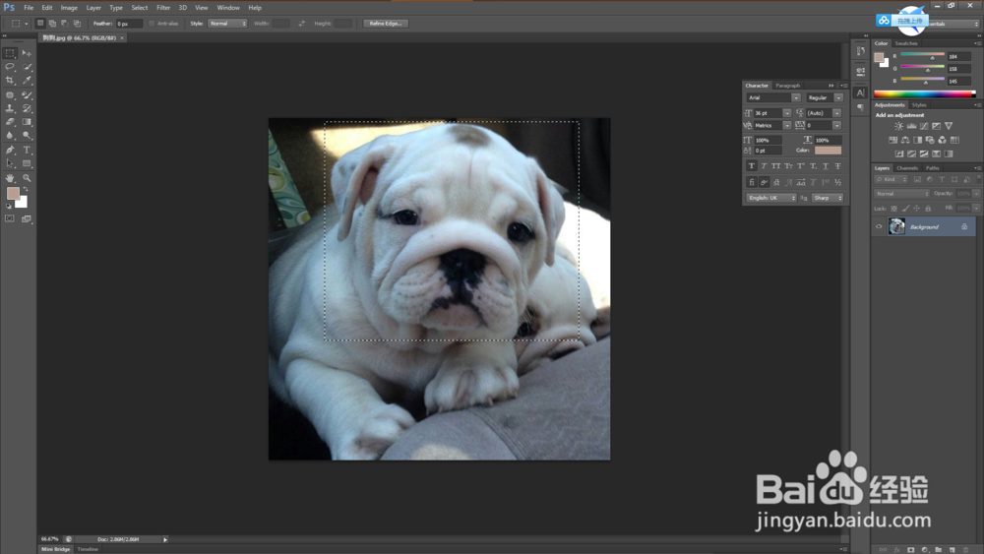This screenshot has width=984, height=554.
Task: Open the Filter menu
Action: click(163, 8)
